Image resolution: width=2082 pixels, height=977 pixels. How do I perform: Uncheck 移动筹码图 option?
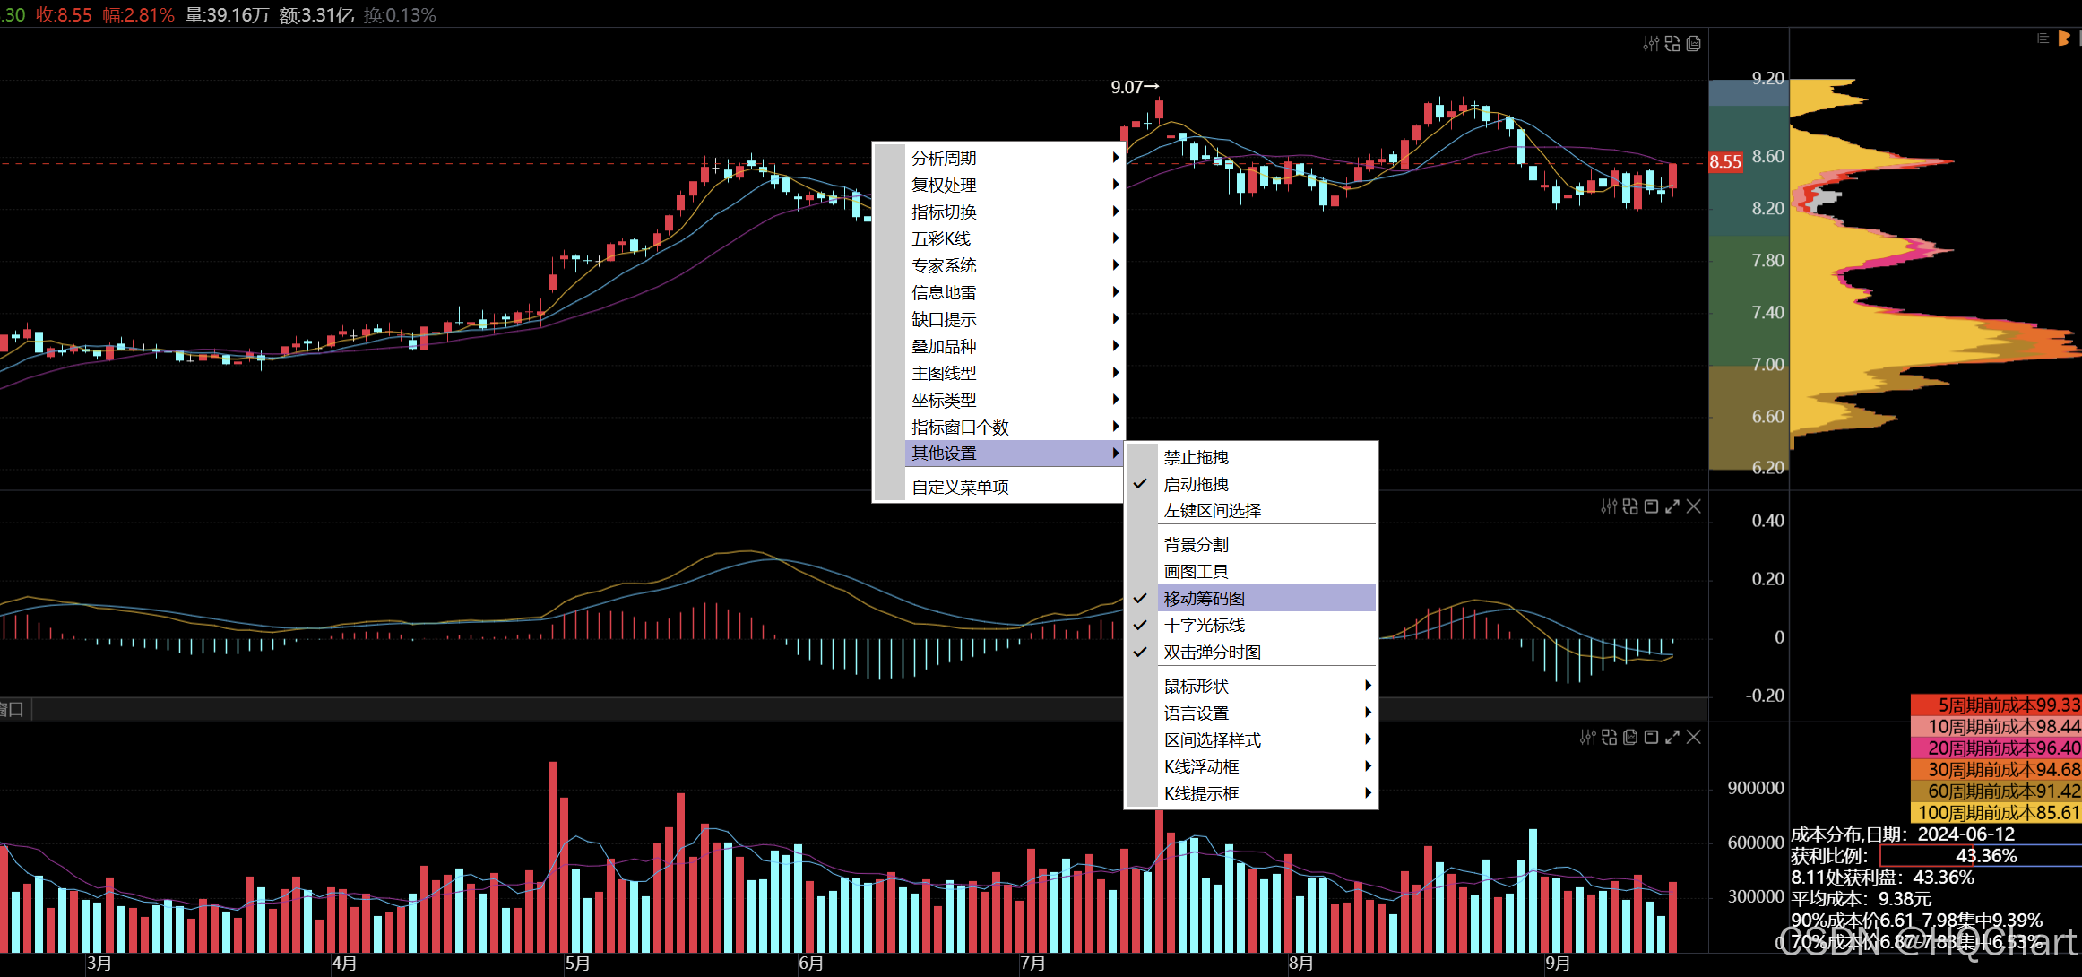[1204, 598]
